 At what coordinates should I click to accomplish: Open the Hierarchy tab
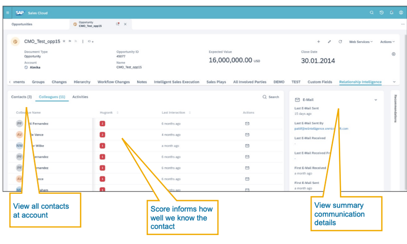tap(82, 82)
